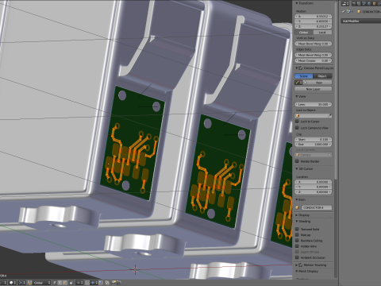Toggle the pin icon in Properties header

click(343, 11)
